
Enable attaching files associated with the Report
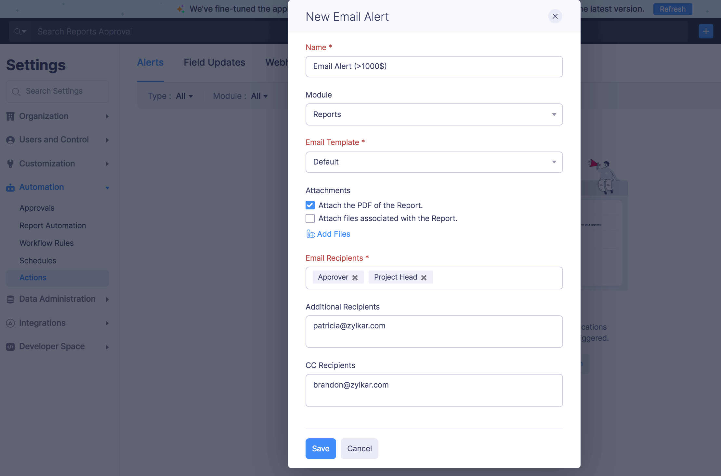[310, 218]
